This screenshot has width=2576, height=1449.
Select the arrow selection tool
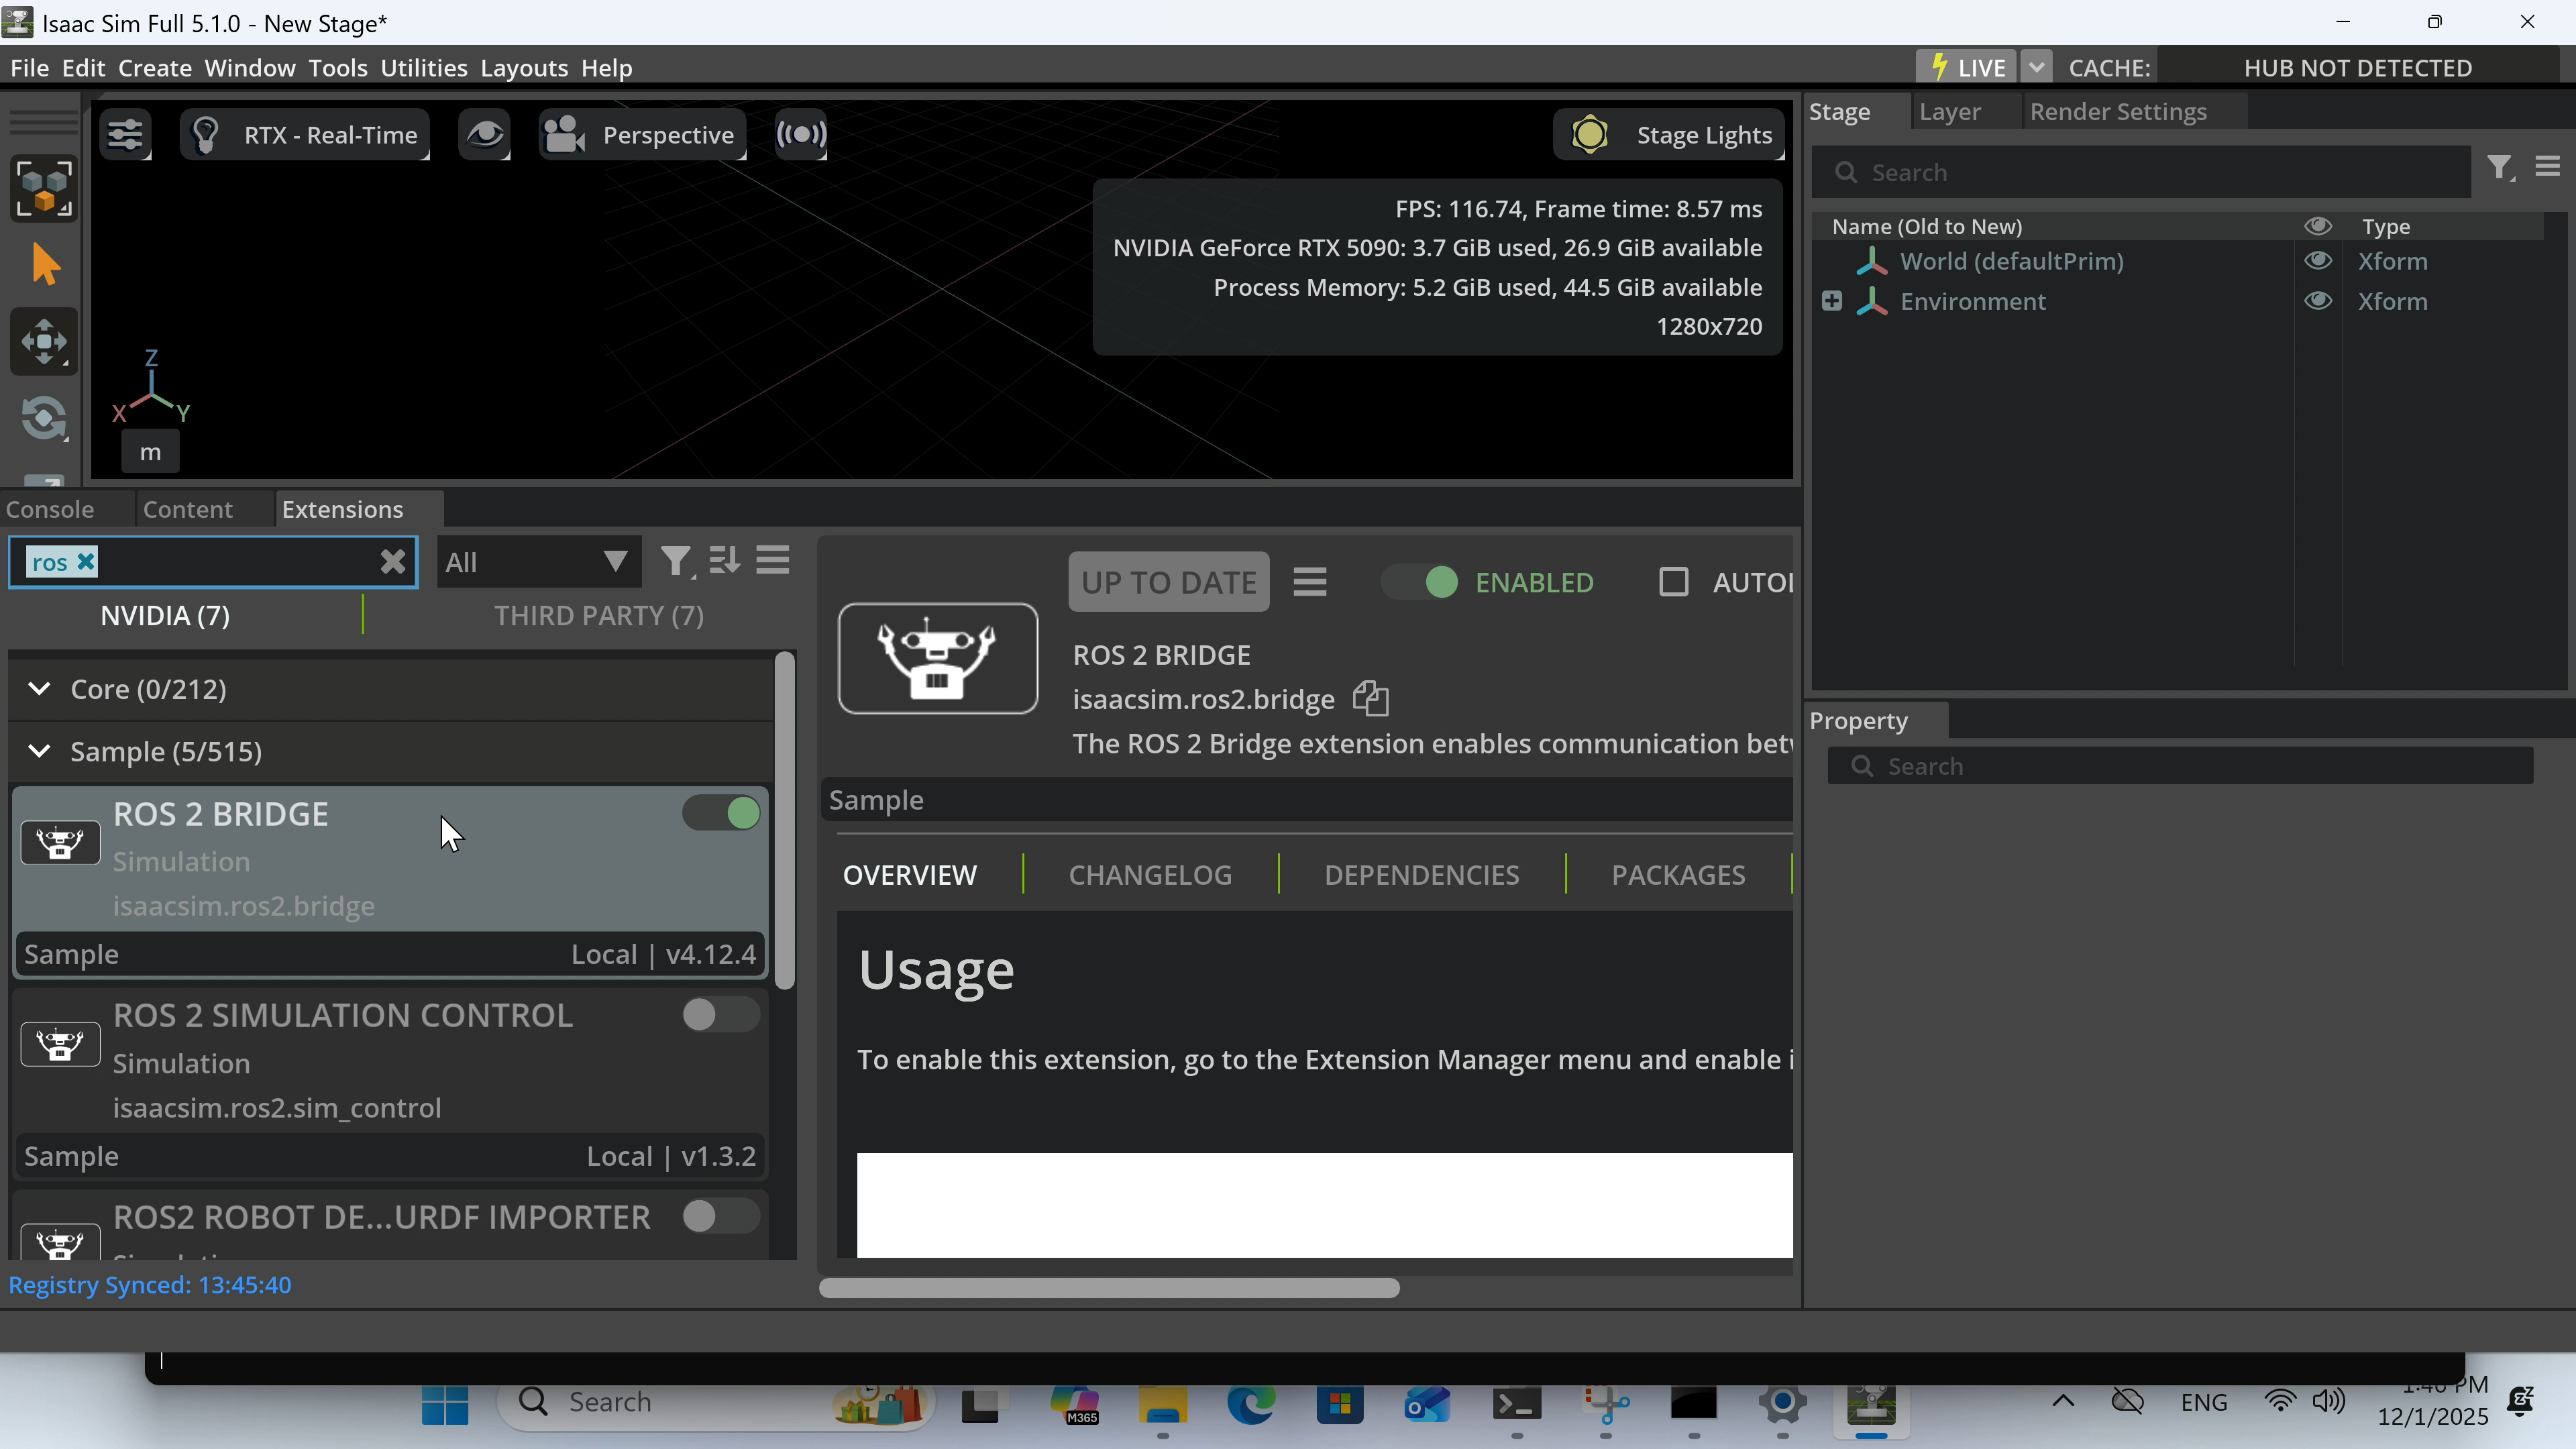(44, 263)
